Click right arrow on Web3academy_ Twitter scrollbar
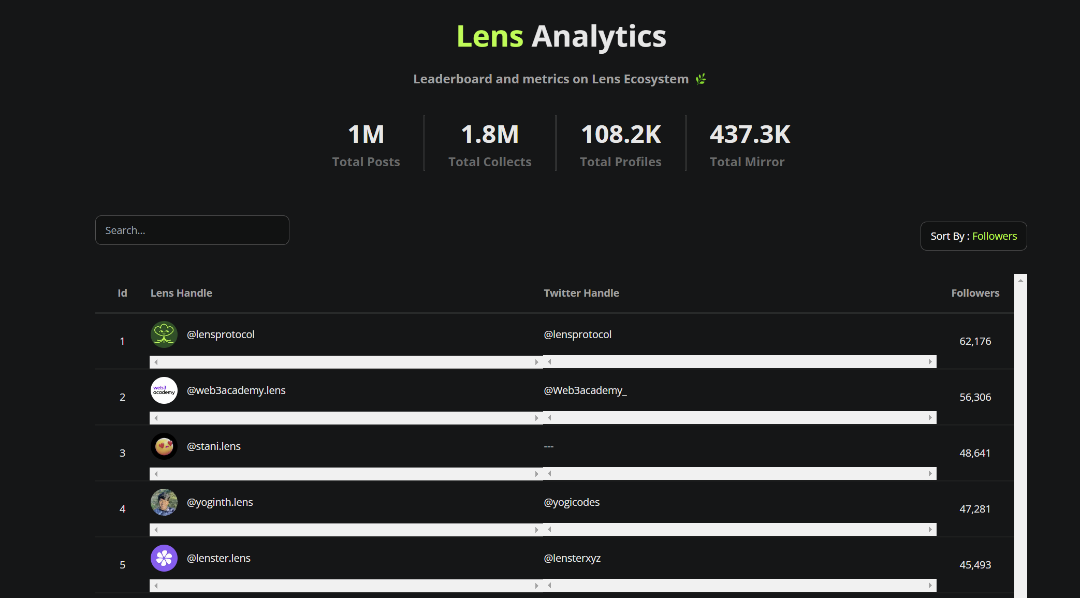This screenshot has height=598, width=1080. coord(930,418)
